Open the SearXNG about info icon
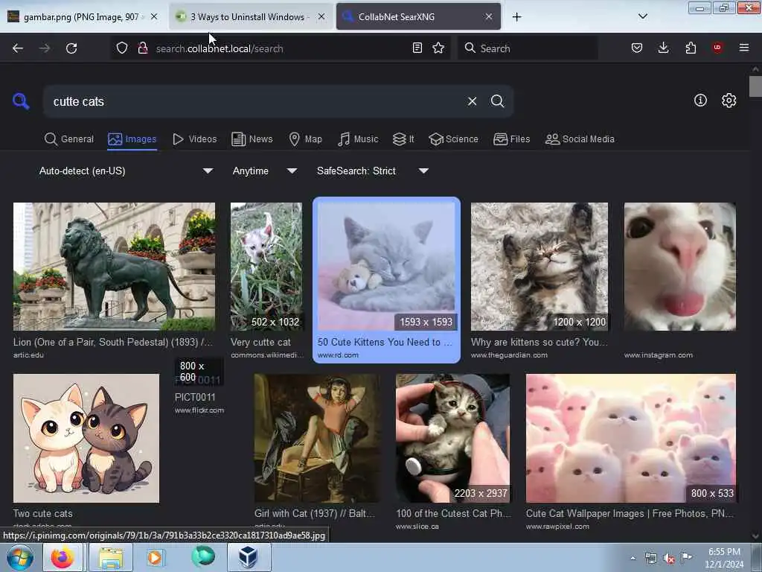 700,101
